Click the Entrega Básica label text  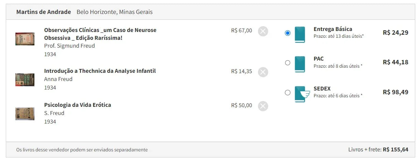point(333,29)
